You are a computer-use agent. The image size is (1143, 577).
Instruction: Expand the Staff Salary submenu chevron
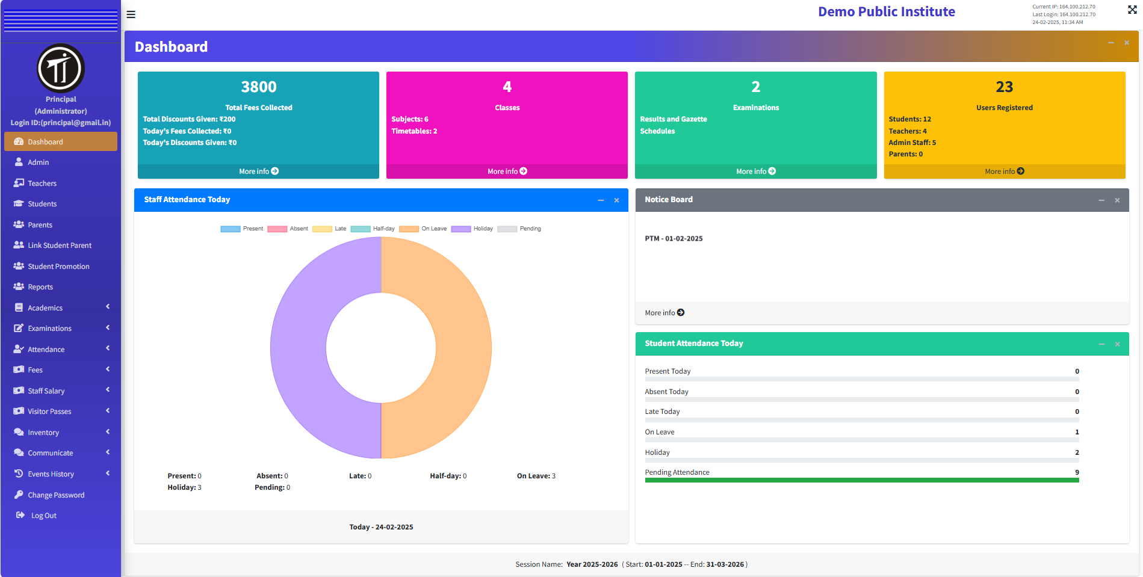(108, 390)
